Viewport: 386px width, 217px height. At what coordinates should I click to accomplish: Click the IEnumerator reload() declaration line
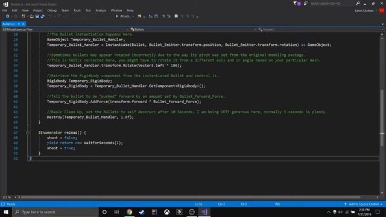click(x=62, y=133)
